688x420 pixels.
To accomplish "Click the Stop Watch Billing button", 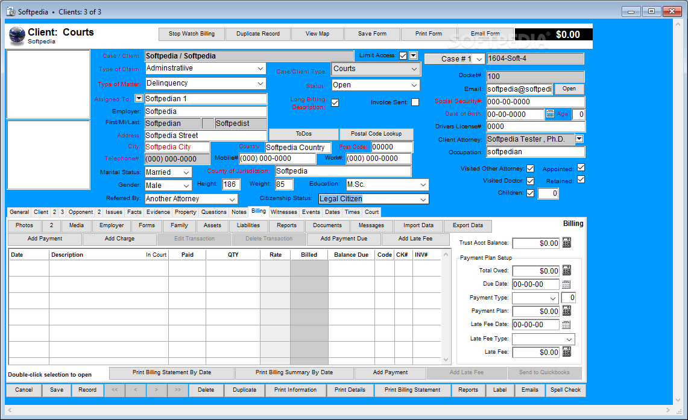I will pos(191,34).
